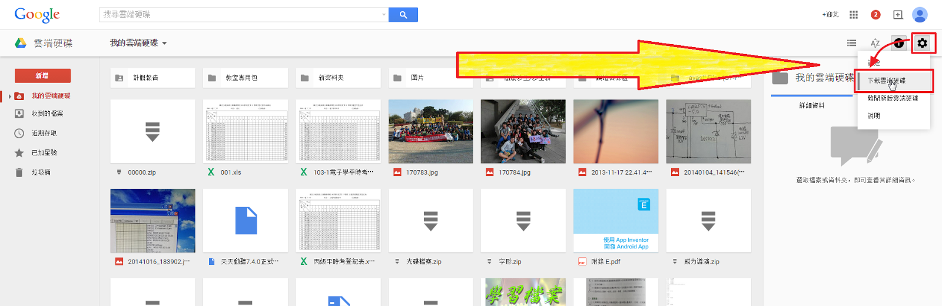This screenshot has width=942, height=306.
Task: Focus the 搜尋雲端硬碟 search field
Action: [240, 15]
